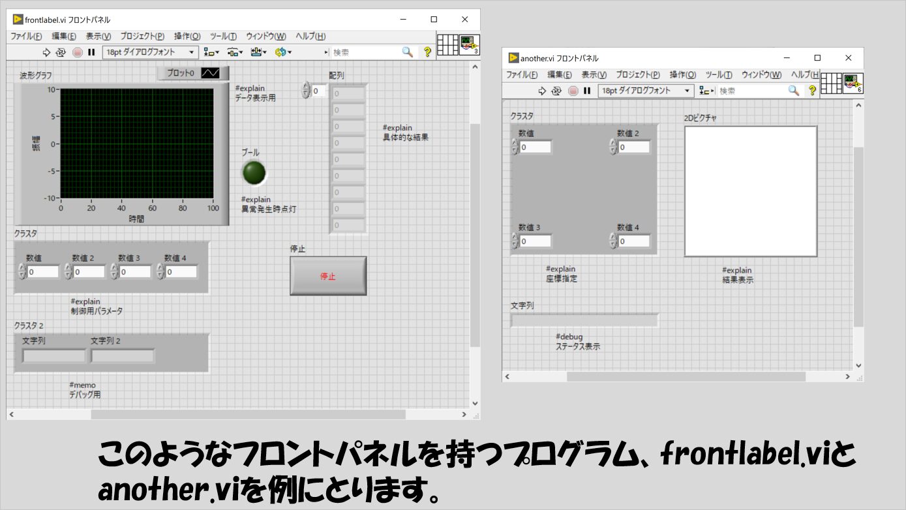Click the search magnifier in frontlabel.vi
This screenshot has height=510, width=906.
coord(407,52)
